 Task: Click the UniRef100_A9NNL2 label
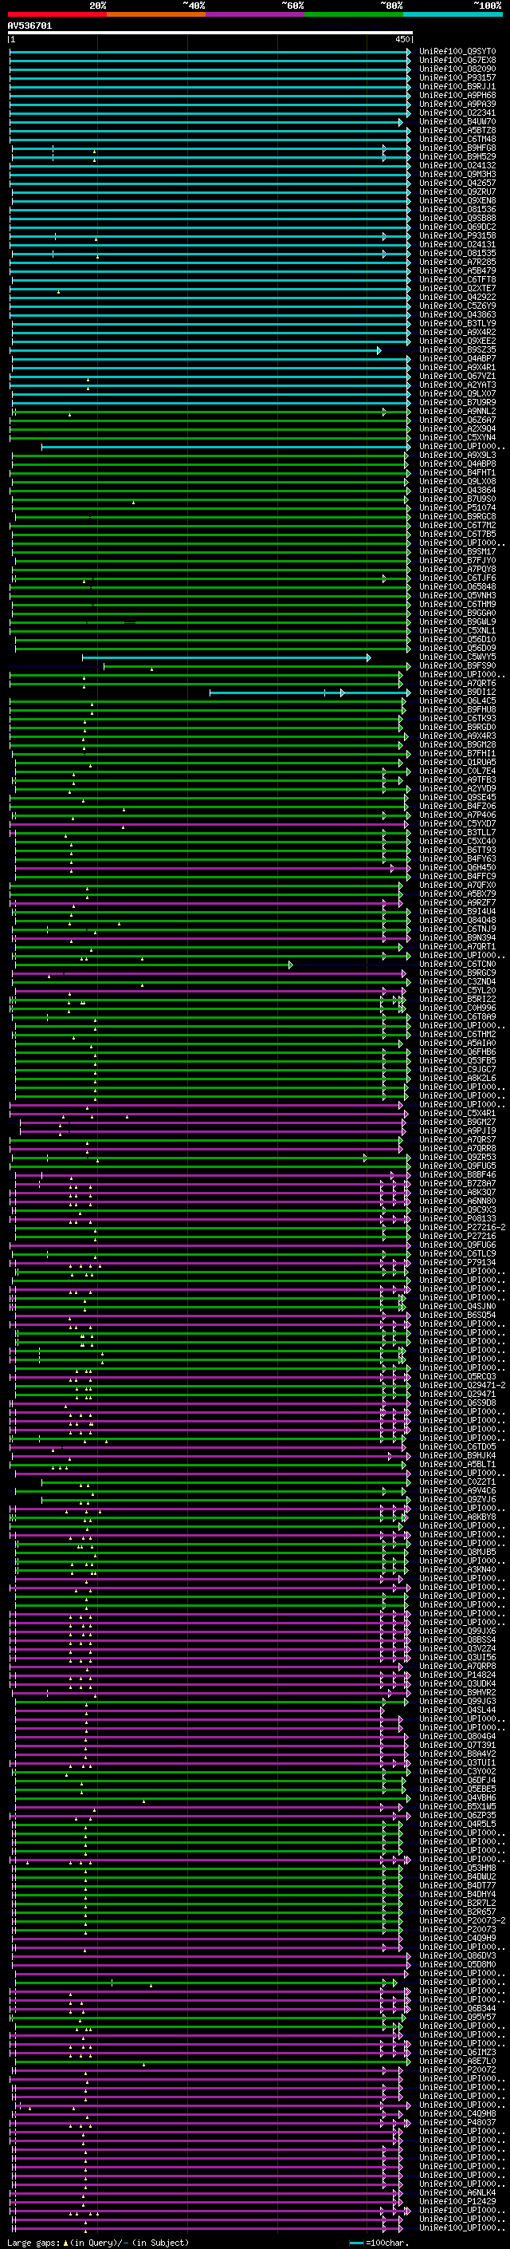click(x=457, y=411)
